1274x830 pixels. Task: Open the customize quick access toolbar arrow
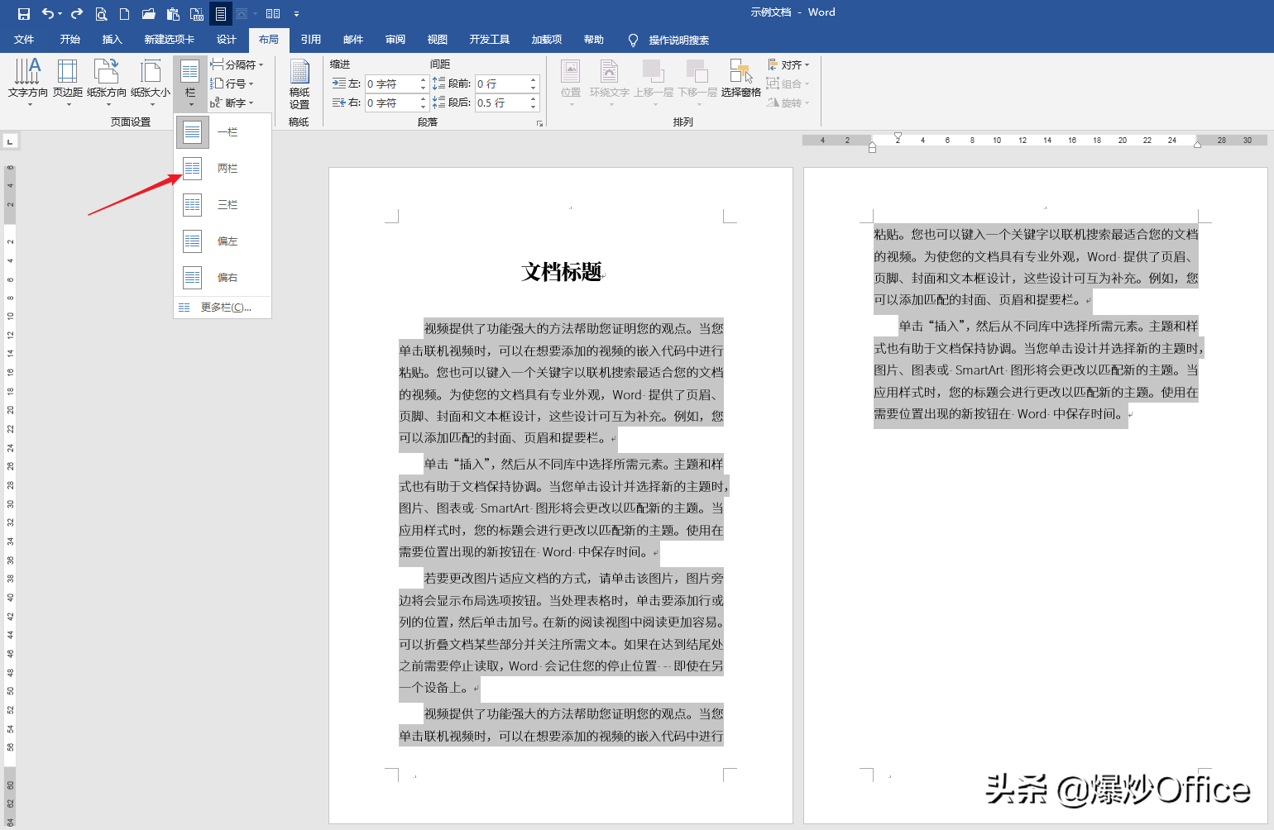296,13
